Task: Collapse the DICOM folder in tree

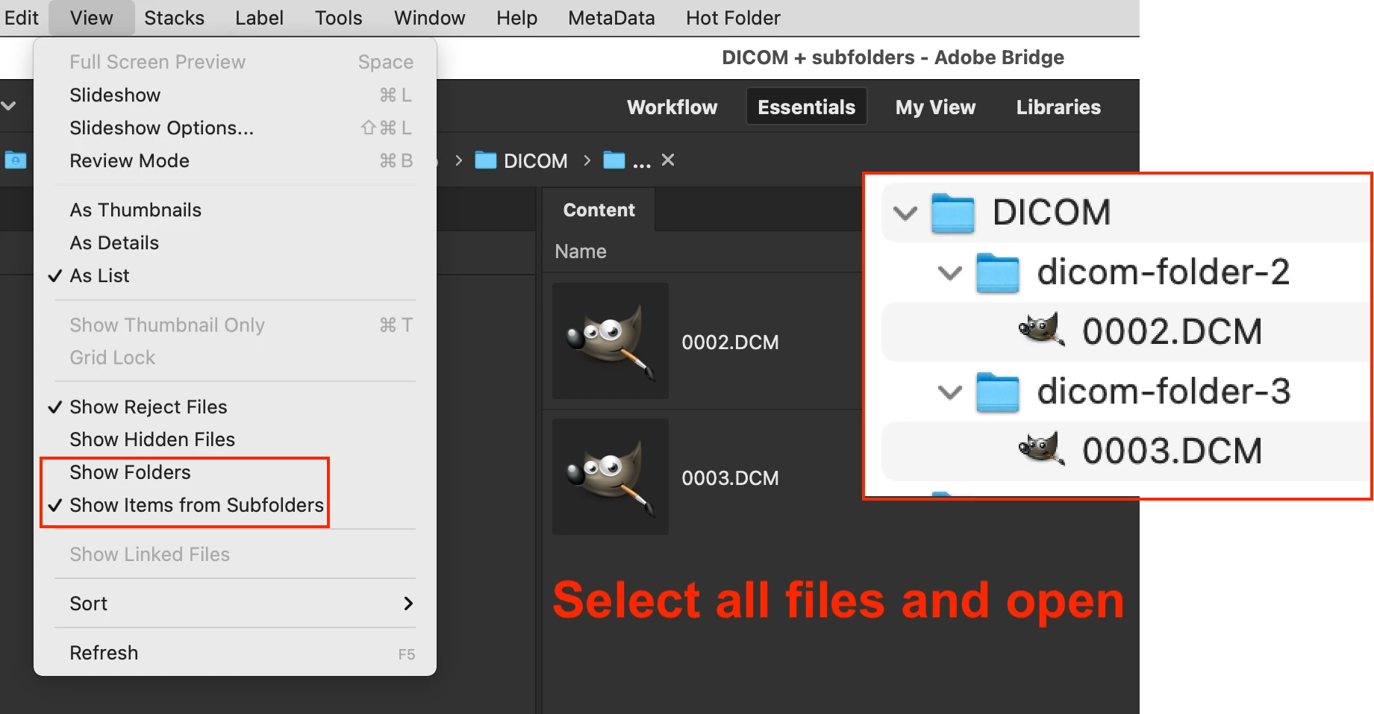Action: [x=905, y=213]
